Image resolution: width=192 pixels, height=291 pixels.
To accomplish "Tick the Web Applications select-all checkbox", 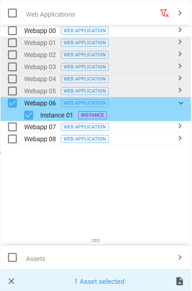I will [x=12, y=13].
